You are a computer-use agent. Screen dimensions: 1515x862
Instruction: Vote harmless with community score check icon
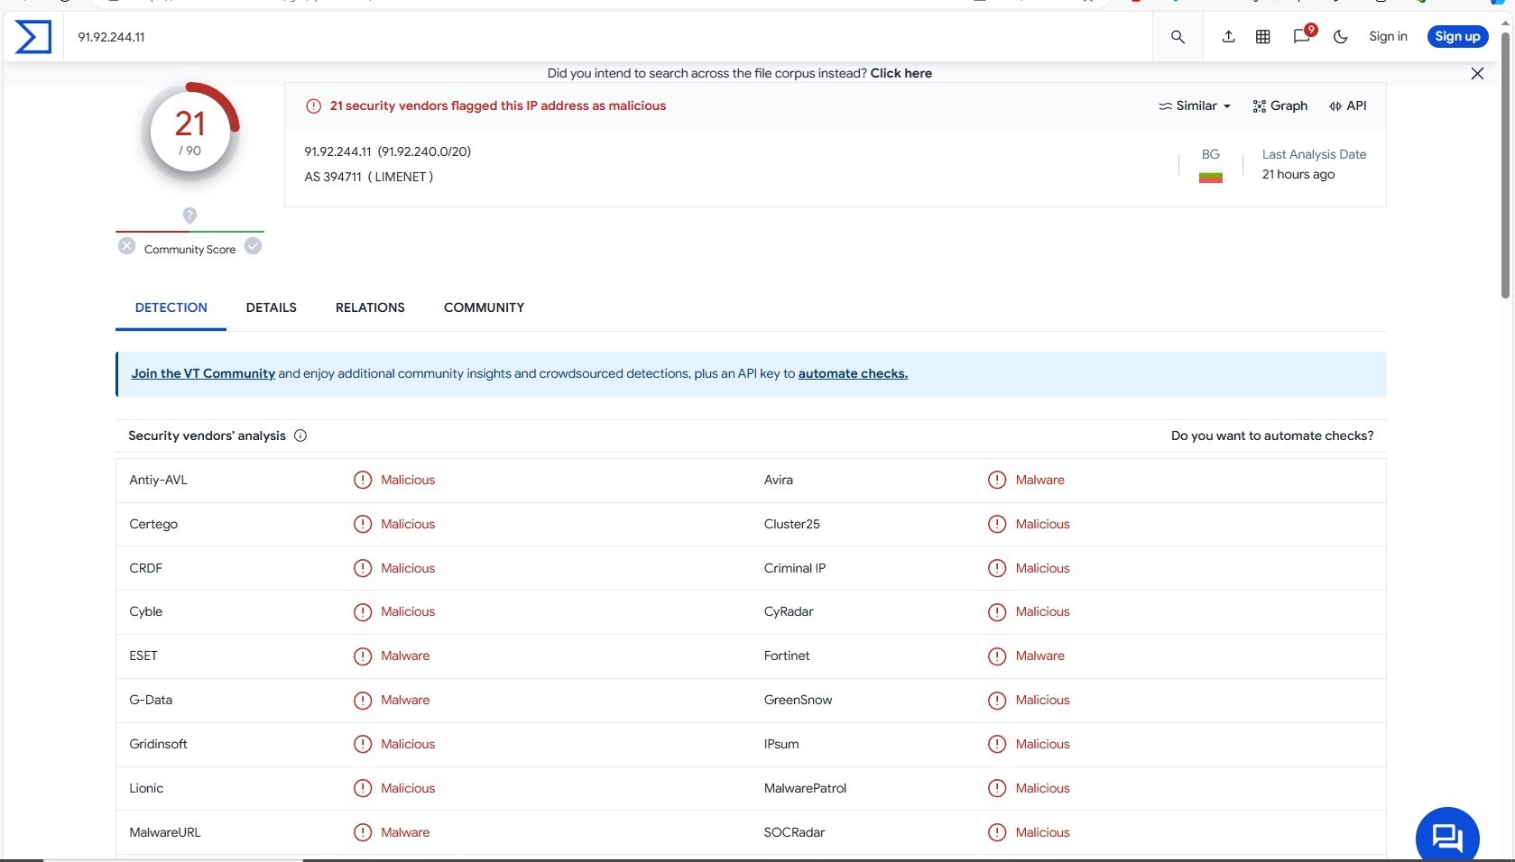254,246
